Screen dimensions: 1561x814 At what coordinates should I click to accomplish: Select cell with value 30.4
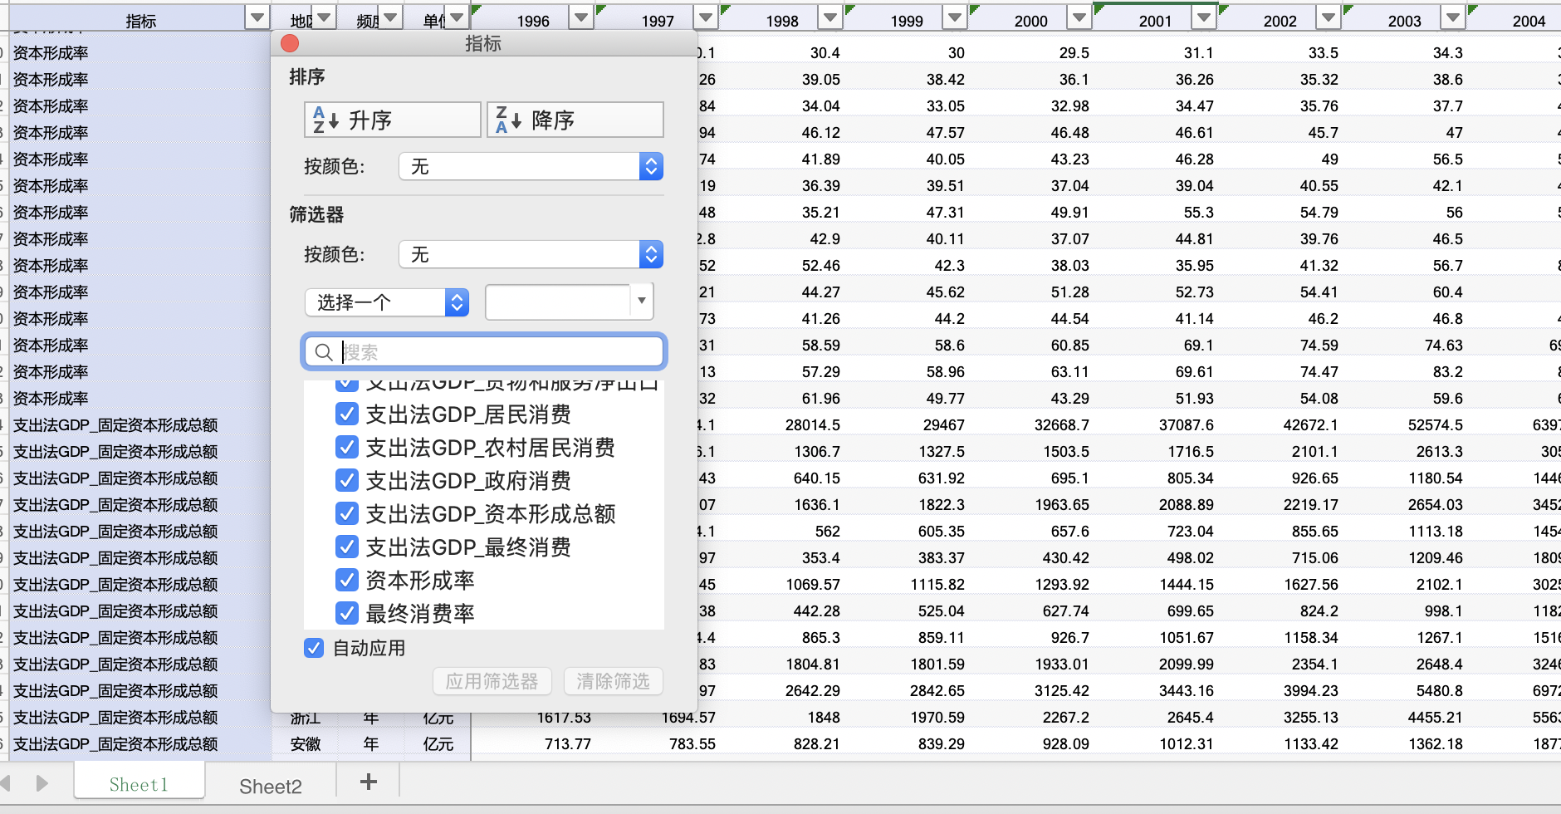point(825,53)
